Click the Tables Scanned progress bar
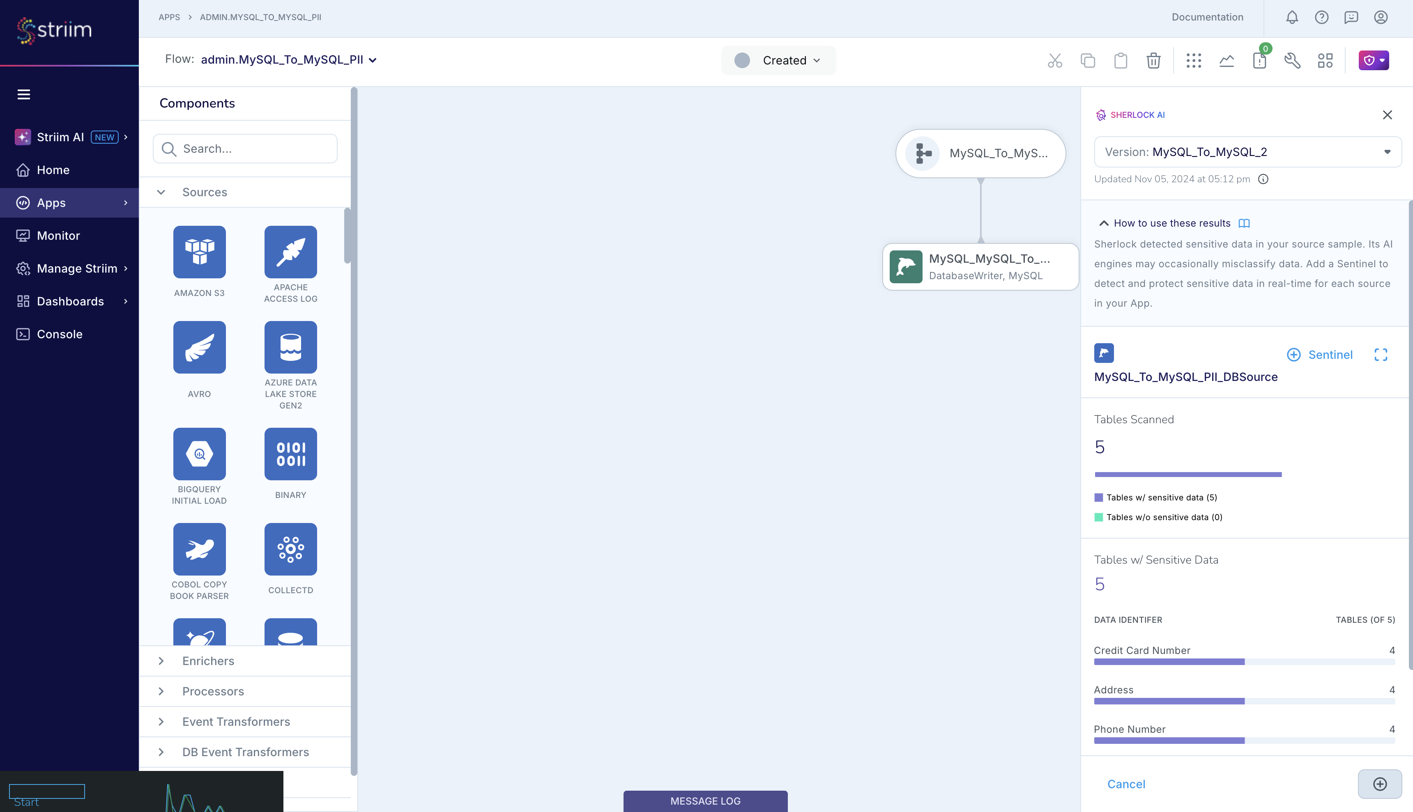Image resolution: width=1413 pixels, height=812 pixels. [1187, 473]
